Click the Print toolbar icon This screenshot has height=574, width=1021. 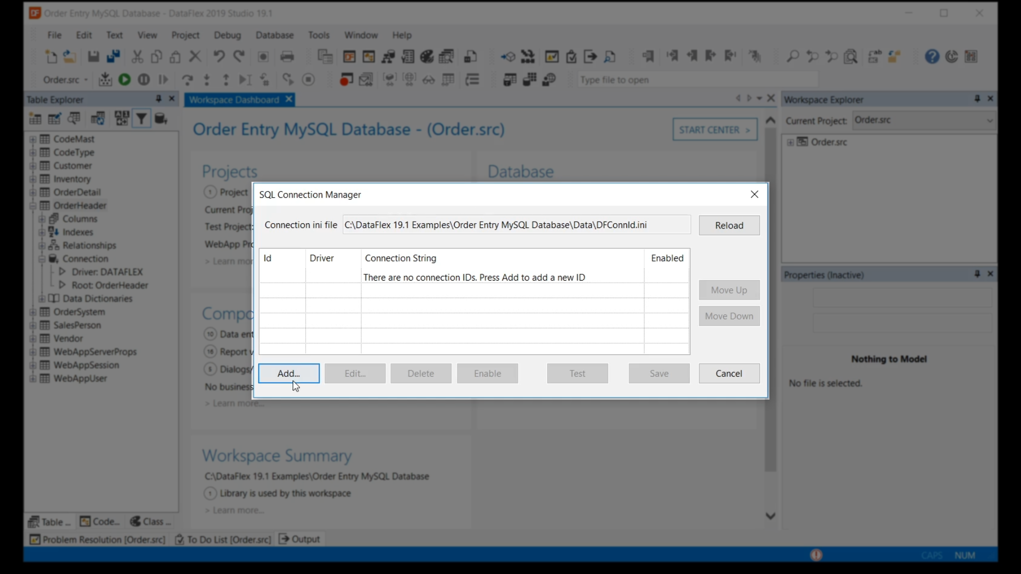coord(287,56)
